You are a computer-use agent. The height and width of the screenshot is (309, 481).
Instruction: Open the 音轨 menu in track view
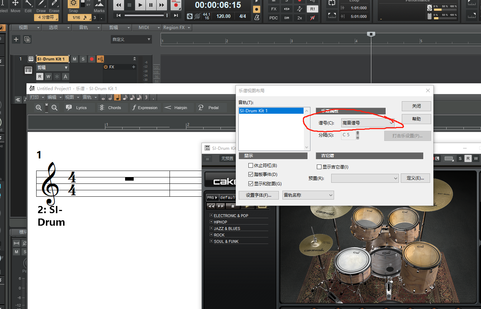click(87, 28)
